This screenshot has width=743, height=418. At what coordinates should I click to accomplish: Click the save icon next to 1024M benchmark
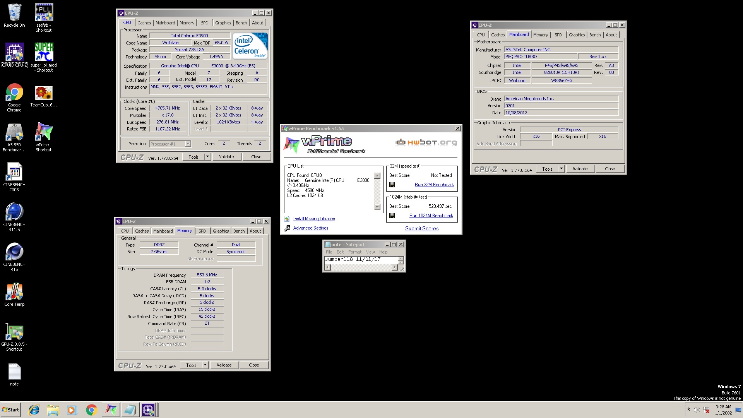[392, 216]
